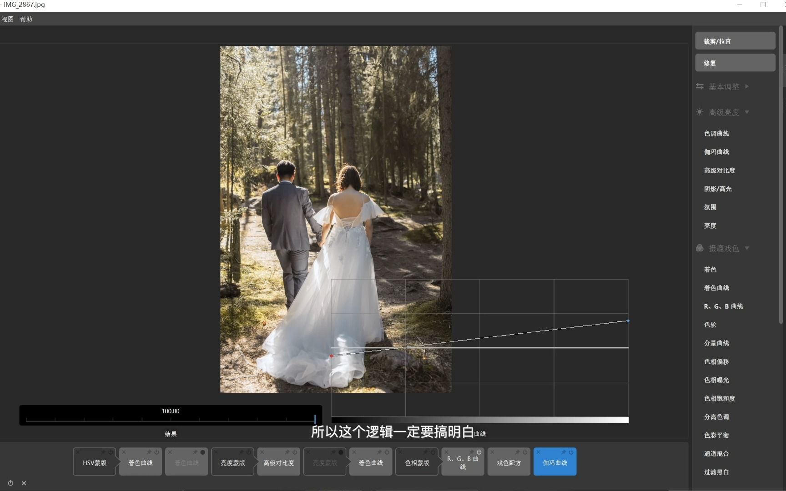Click the pin icon on 戏色配方 node
The image size is (786, 491).
(x=517, y=452)
